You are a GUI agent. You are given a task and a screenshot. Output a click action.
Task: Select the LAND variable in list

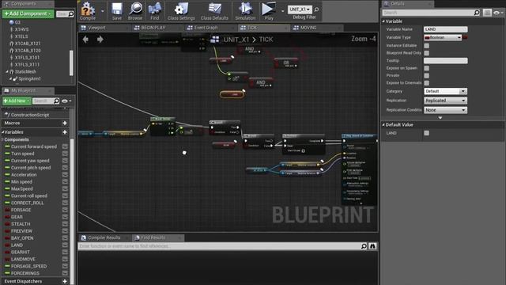click(x=17, y=245)
